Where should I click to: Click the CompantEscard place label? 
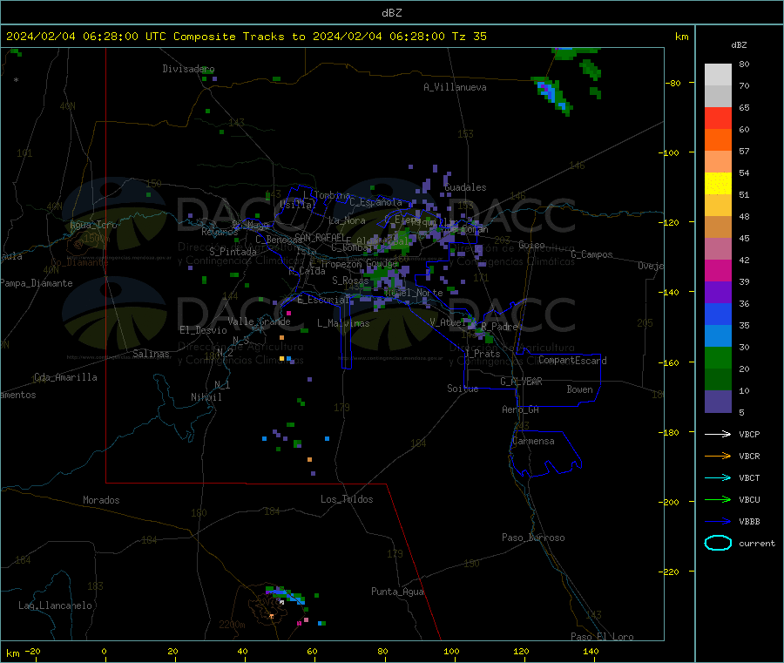point(572,361)
